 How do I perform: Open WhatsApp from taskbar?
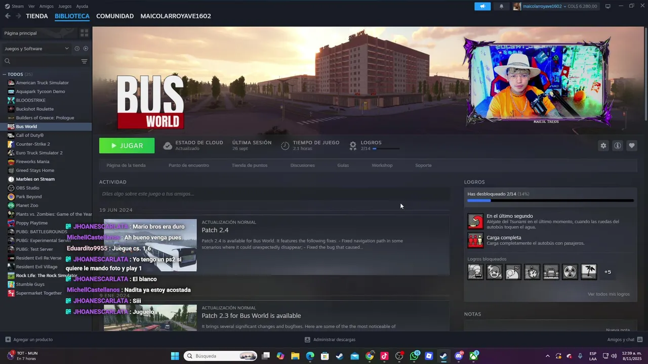coord(415,356)
